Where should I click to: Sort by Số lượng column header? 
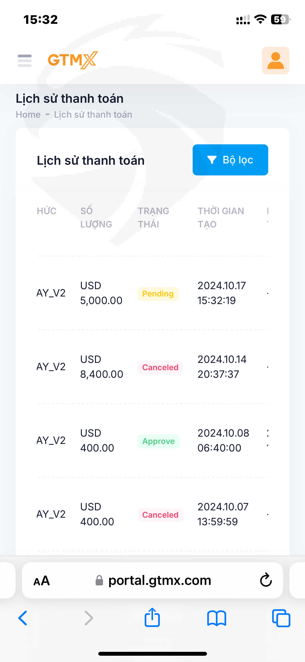[x=96, y=218]
